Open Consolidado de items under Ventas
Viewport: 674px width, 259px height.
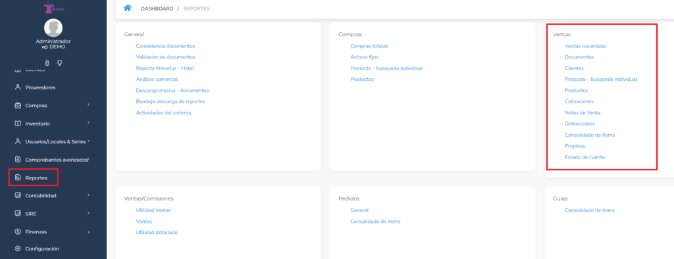click(x=590, y=135)
